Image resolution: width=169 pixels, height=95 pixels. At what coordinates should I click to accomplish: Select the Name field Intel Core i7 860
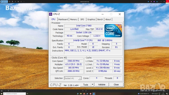(x=84, y=26)
